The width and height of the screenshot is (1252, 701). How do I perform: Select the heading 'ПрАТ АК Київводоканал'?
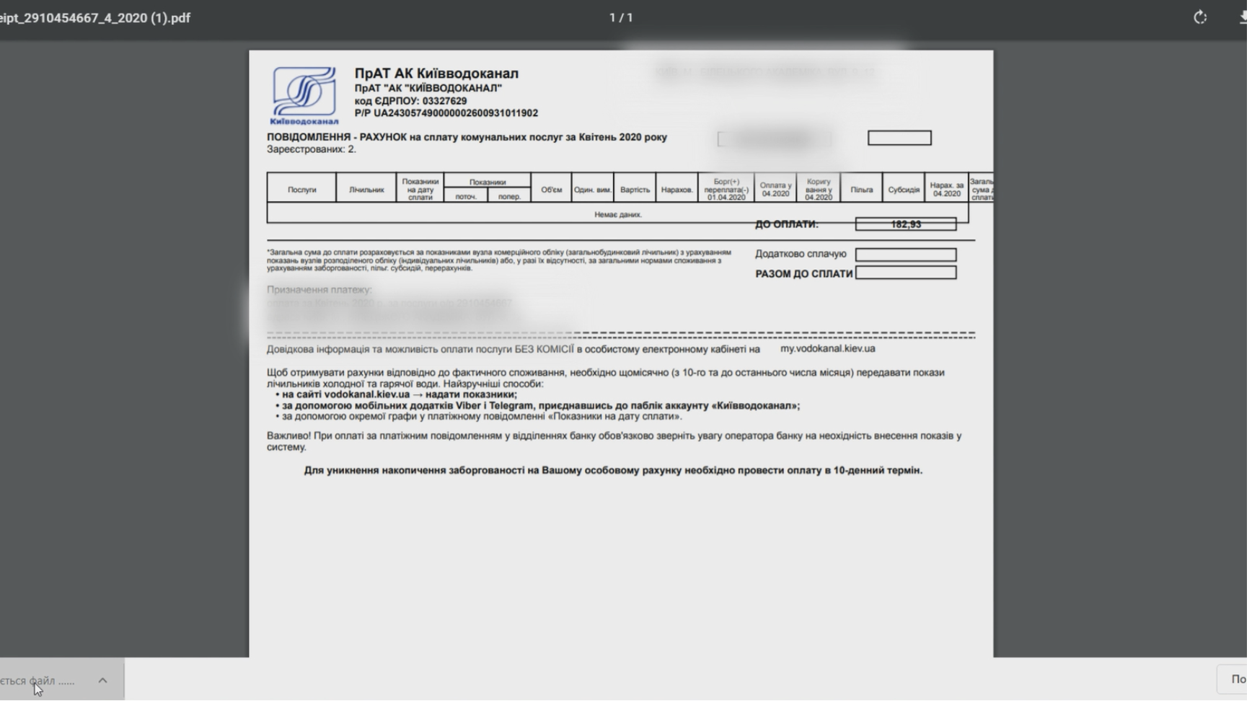pyautogui.click(x=436, y=73)
